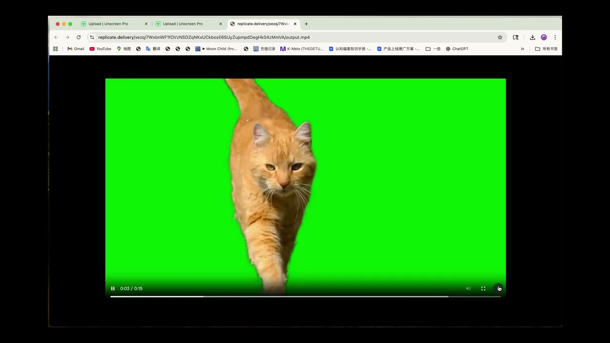Image resolution: width=610 pixels, height=343 pixels.
Task: Seek on the video progress bar
Action: [x=305, y=296]
